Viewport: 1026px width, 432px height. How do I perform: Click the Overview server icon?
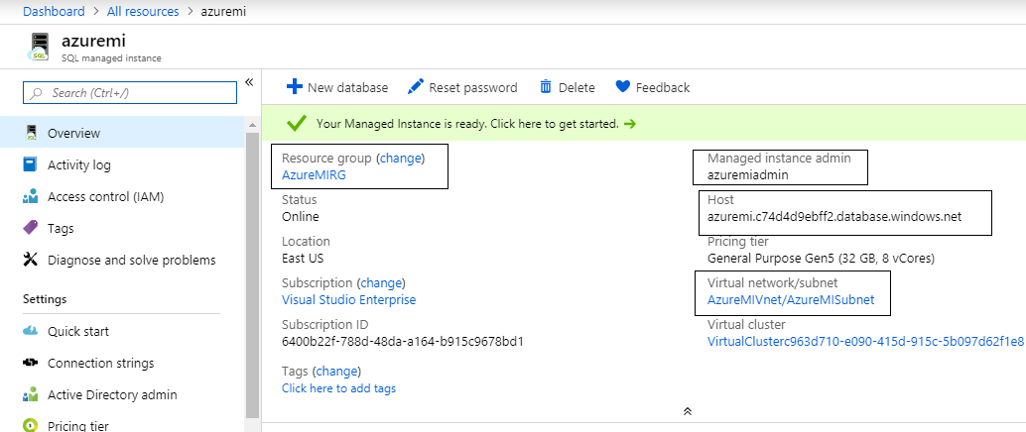coord(30,133)
